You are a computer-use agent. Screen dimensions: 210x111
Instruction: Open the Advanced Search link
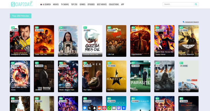pos(192,22)
